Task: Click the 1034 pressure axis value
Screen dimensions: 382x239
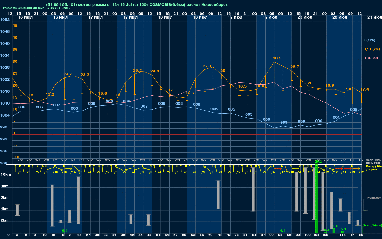Action: [x=5, y=56]
